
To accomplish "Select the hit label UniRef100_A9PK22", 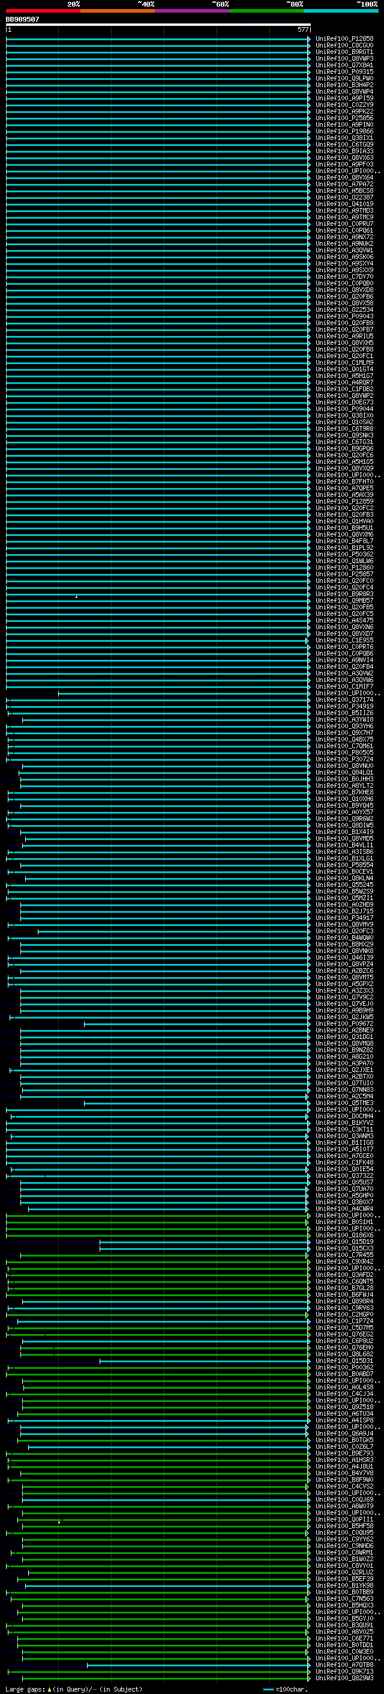I will tap(344, 112).
